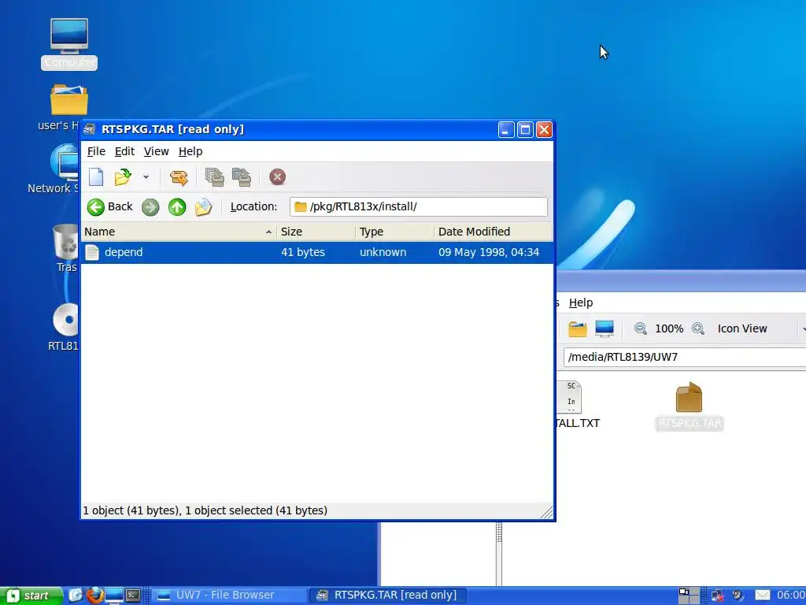Open the File menu in RTSPKG.TAR window

pos(96,151)
